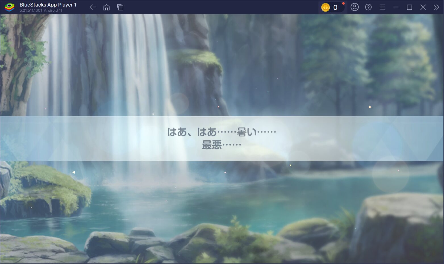Minimize the BlueStacks window
This screenshot has width=444, height=264.
(x=396, y=7)
